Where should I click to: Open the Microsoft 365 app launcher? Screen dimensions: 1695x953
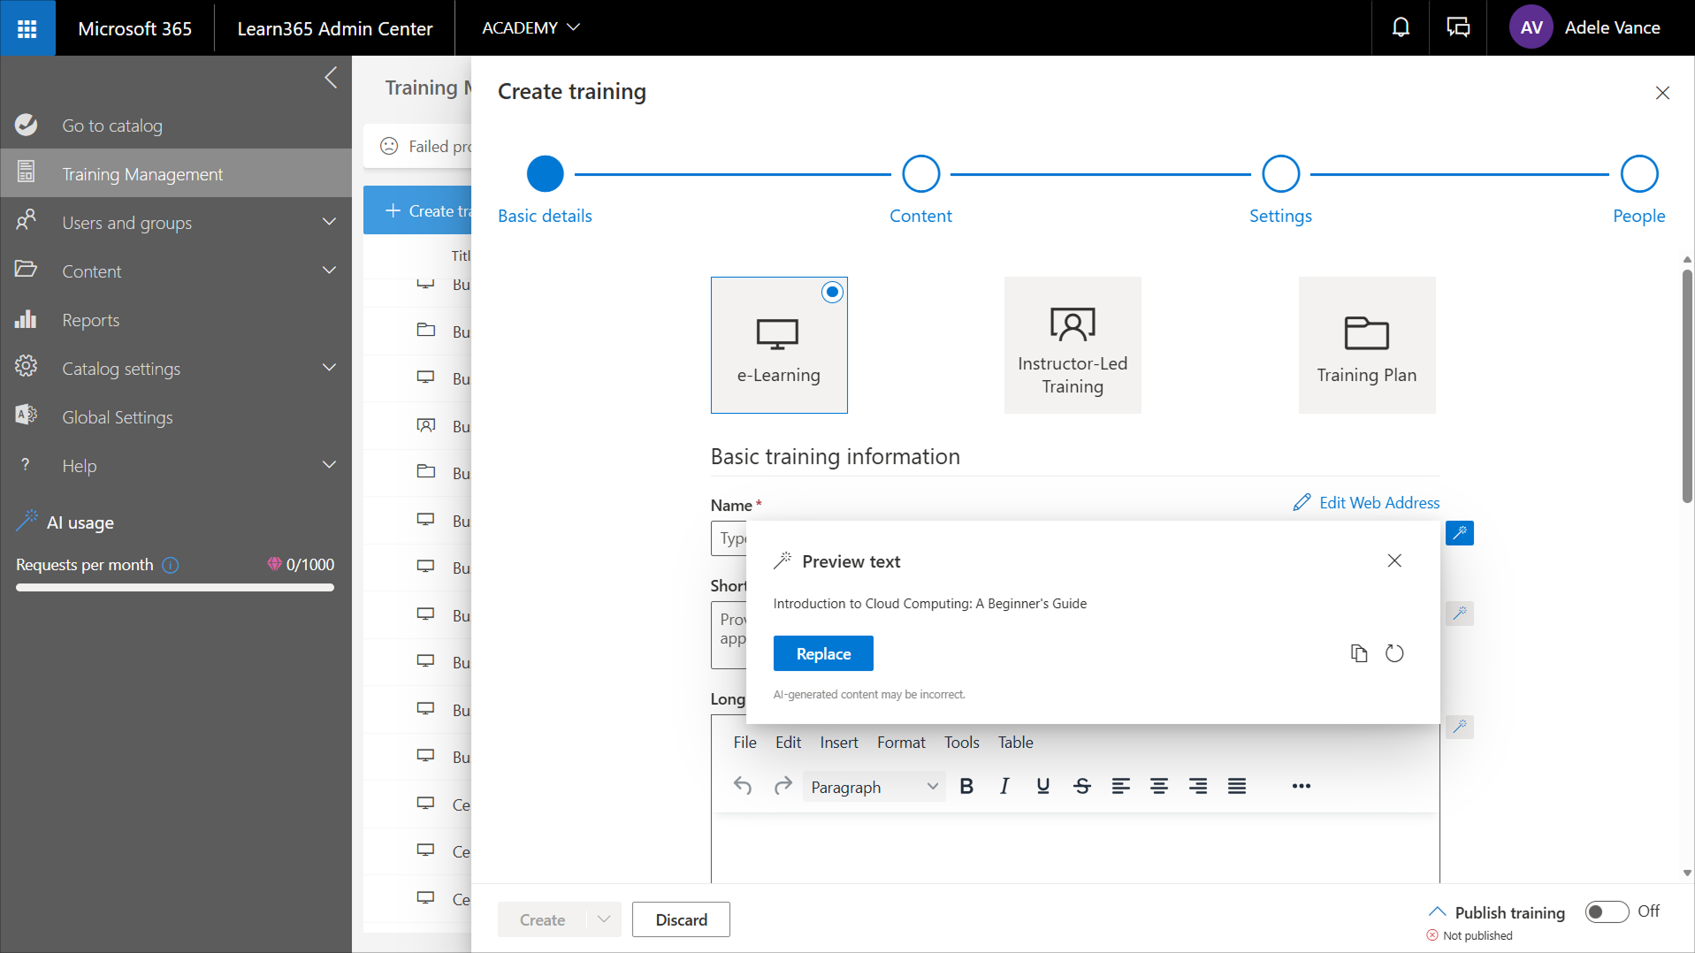point(27,27)
